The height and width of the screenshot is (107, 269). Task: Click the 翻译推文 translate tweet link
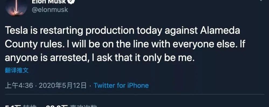pyautogui.click(x=17, y=71)
